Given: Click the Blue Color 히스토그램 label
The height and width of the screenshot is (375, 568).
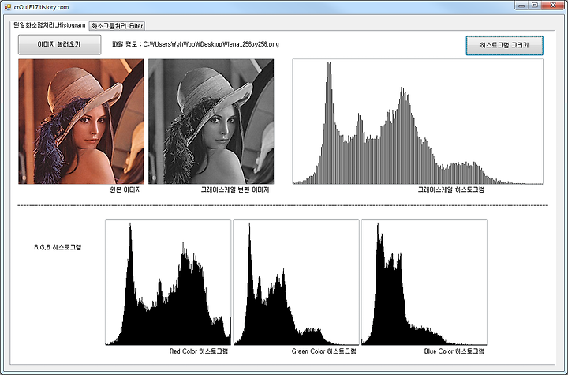Looking at the screenshot, I should [x=454, y=351].
